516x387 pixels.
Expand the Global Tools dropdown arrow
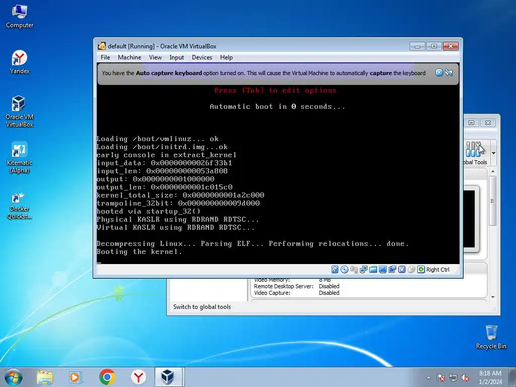493,153
